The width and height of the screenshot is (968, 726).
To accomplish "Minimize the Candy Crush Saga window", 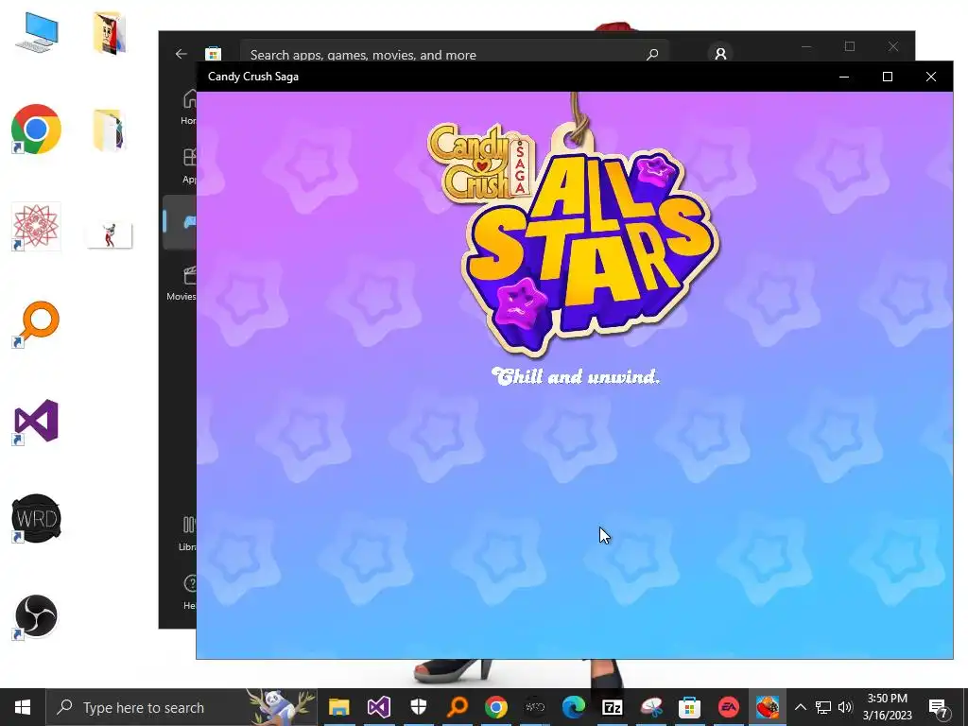I will [844, 77].
